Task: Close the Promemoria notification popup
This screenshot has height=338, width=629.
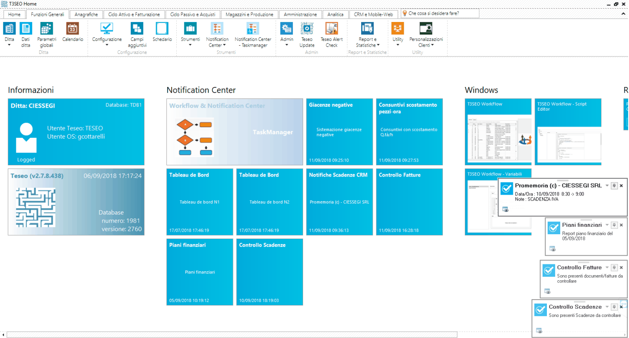Action: click(621, 186)
